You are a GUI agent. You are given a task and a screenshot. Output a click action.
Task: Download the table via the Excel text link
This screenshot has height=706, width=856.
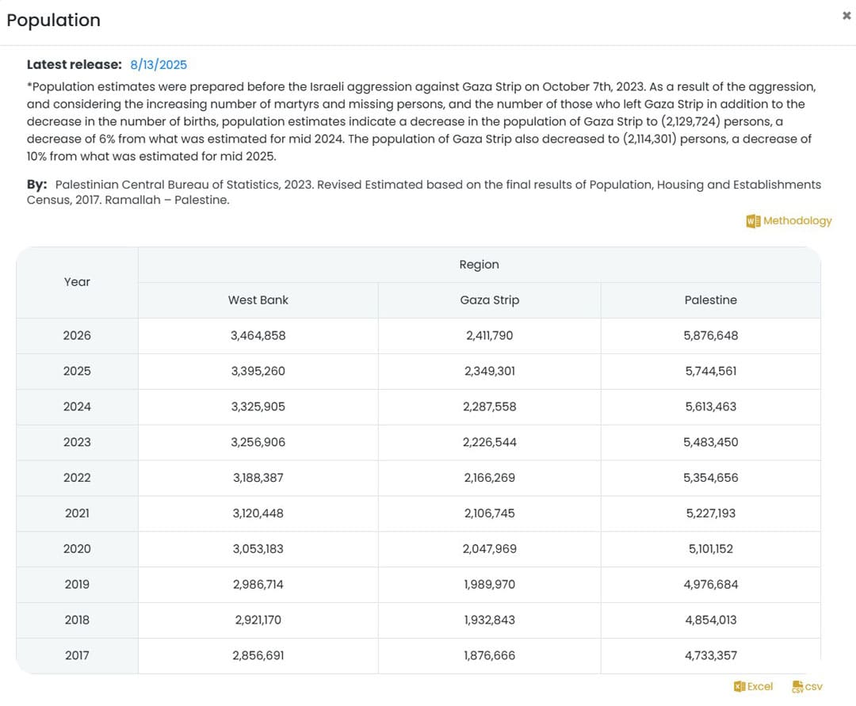pos(760,687)
